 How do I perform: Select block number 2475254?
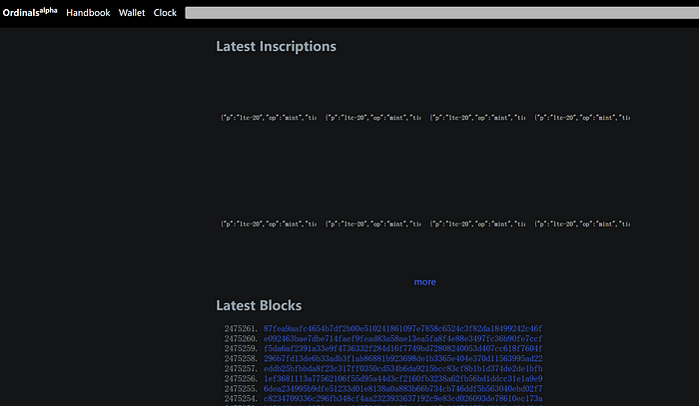point(241,399)
